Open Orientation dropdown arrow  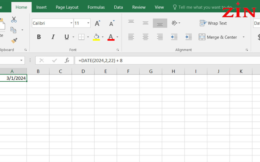[179, 23]
